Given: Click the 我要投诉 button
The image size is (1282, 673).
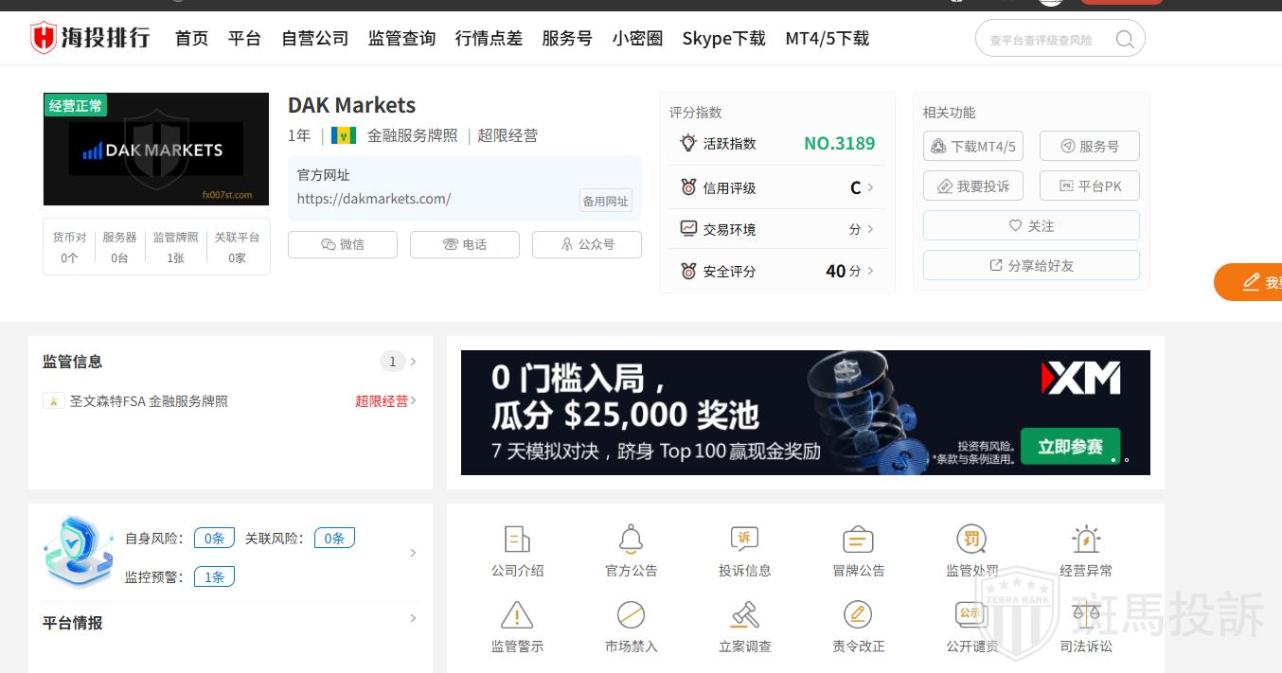Looking at the screenshot, I should [973, 186].
